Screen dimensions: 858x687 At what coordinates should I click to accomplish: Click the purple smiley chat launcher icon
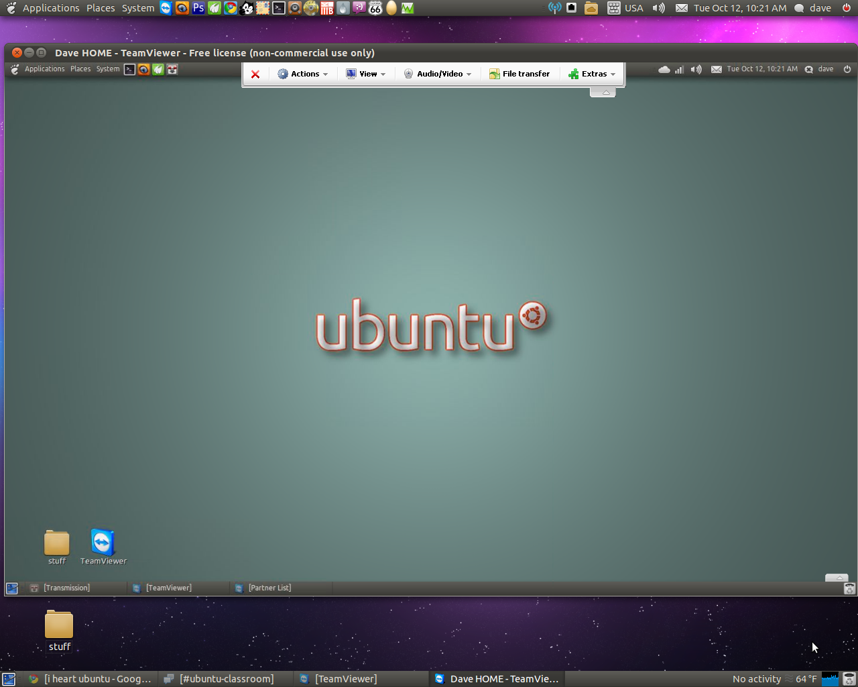click(359, 8)
